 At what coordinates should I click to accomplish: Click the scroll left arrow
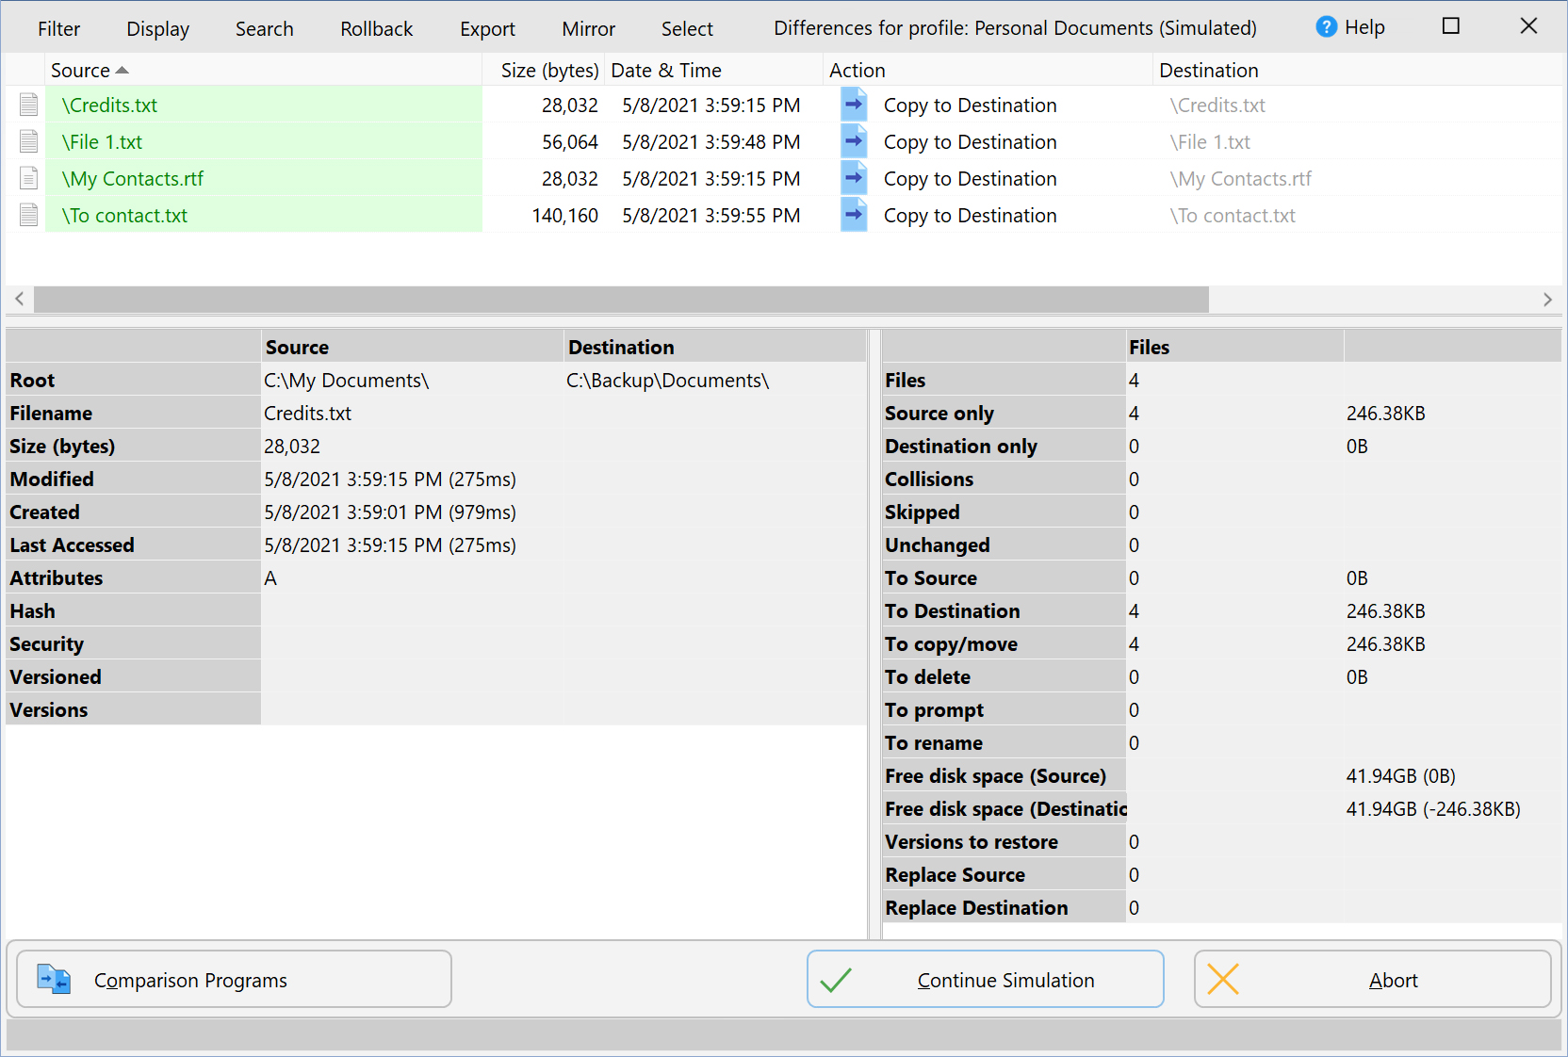(x=20, y=300)
